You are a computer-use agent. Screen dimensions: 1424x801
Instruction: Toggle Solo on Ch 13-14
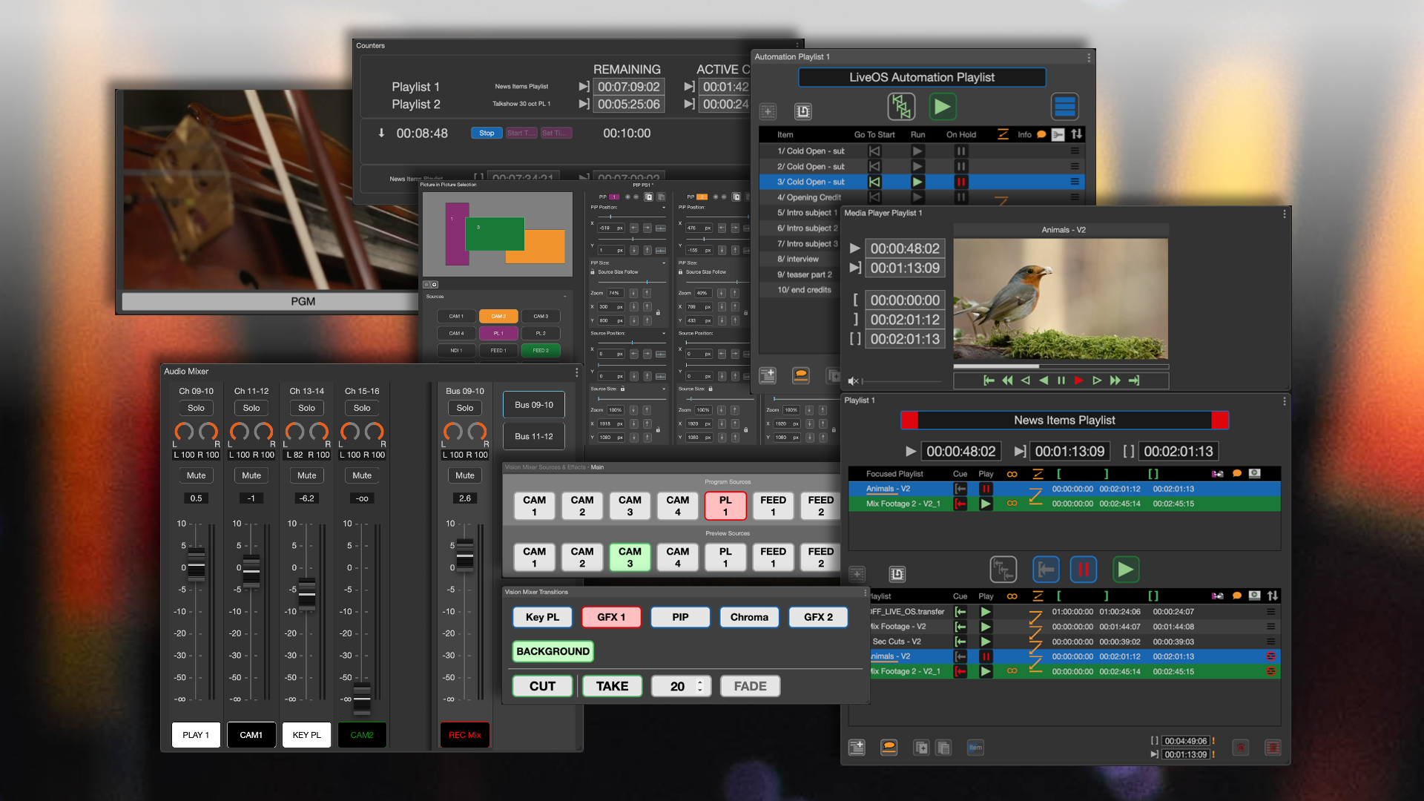pos(306,408)
